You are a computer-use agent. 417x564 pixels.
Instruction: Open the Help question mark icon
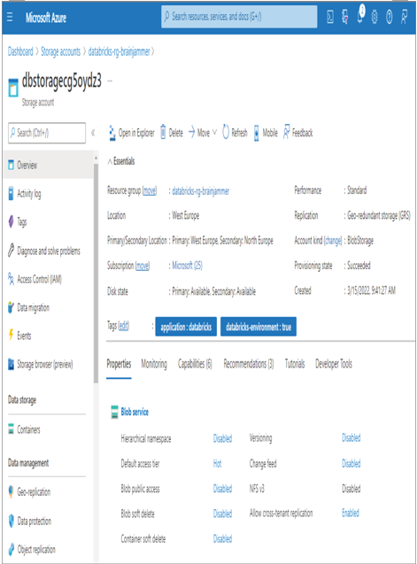(x=389, y=17)
